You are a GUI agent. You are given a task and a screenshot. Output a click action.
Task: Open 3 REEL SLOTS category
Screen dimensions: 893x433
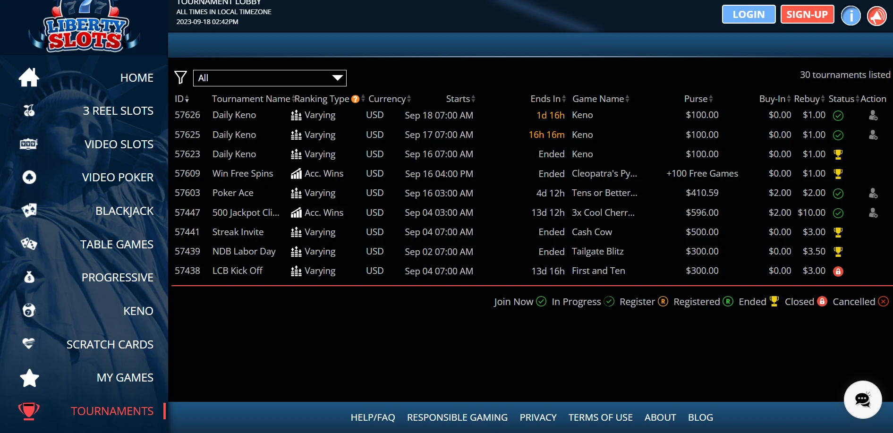coord(118,111)
